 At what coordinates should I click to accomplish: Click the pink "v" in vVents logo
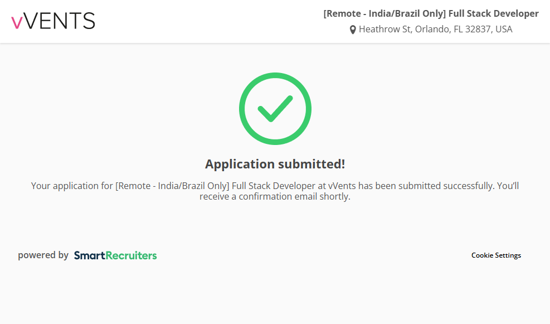17,22
